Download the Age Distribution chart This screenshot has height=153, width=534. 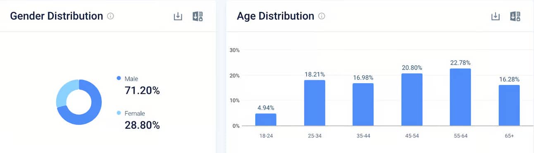pos(495,16)
